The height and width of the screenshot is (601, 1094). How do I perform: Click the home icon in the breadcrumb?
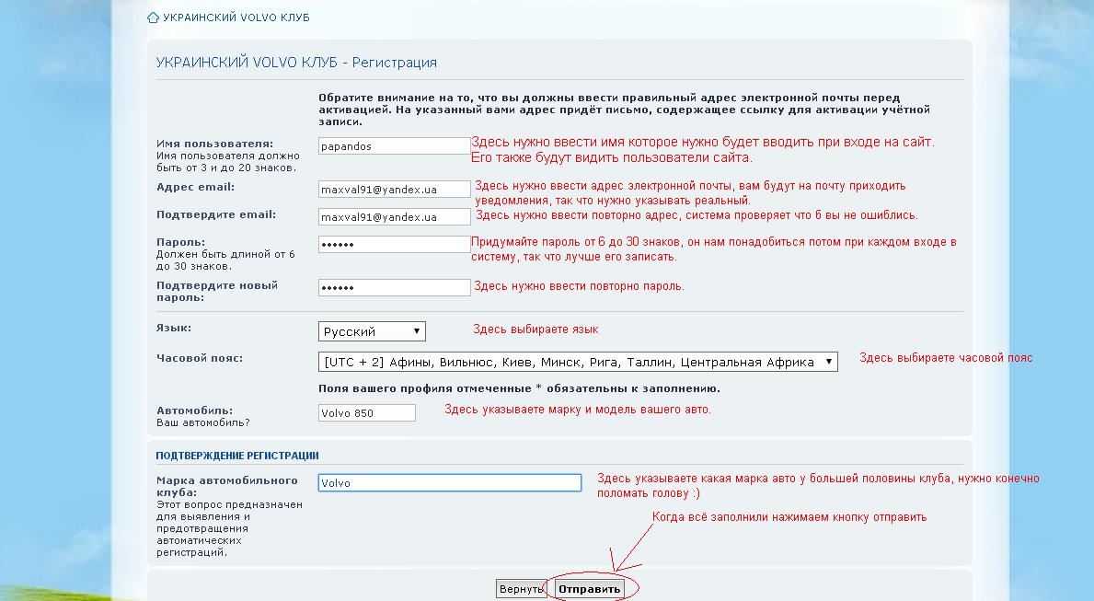(x=153, y=17)
